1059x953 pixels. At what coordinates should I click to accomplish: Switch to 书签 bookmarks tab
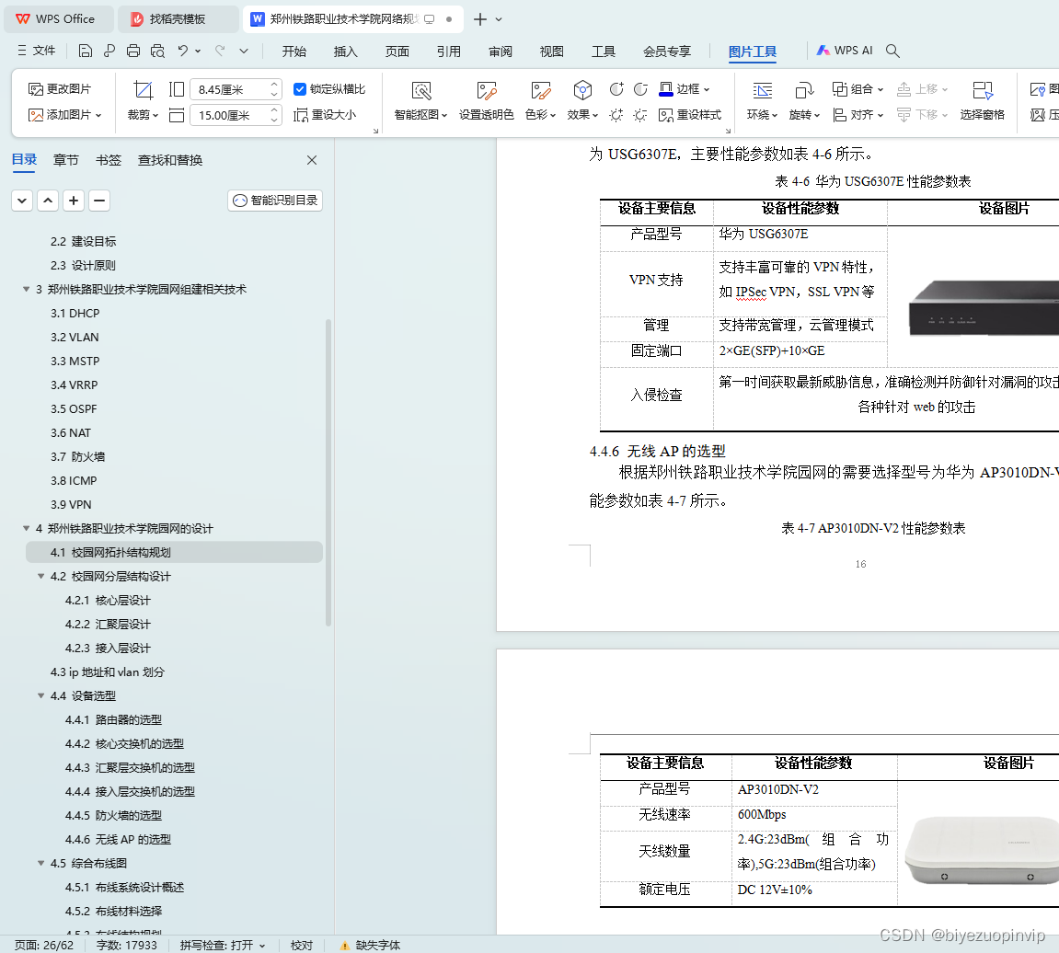[x=108, y=160]
